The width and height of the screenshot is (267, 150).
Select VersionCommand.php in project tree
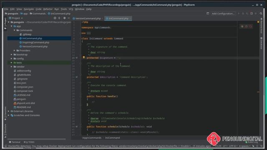[35, 46]
